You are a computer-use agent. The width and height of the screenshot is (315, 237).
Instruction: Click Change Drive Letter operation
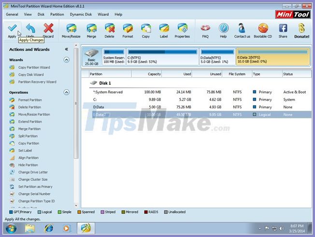(x=33, y=172)
